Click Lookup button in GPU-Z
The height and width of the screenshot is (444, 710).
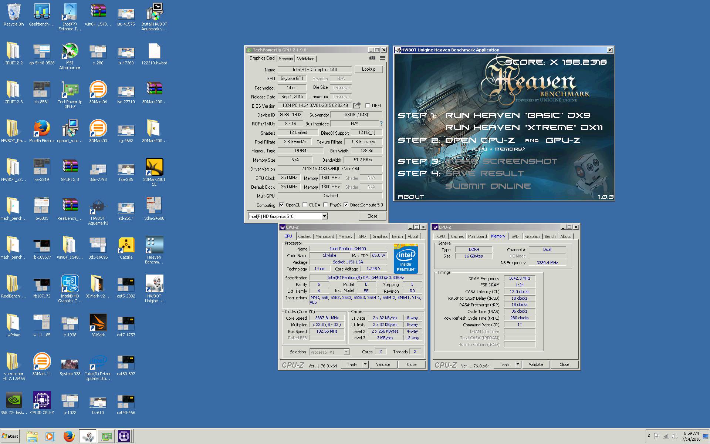point(369,69)
